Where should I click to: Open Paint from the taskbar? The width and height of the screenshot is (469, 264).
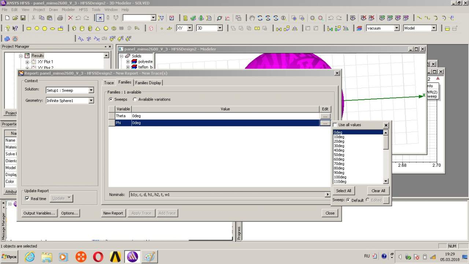tap(149, 257)
